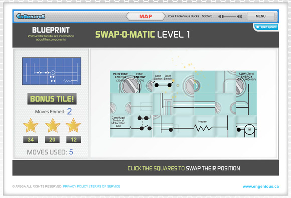The height and width of the screenshot is (198, 291).
Task: Select the dotted-line double switch tile
Action: pyautogui.click(x=142, y=126)
